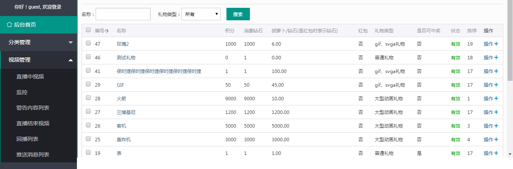Collapse the 视频管理 sidebar section

point(38,60)
